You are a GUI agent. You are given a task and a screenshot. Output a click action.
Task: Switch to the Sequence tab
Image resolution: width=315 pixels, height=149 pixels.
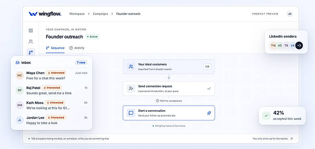55,48
